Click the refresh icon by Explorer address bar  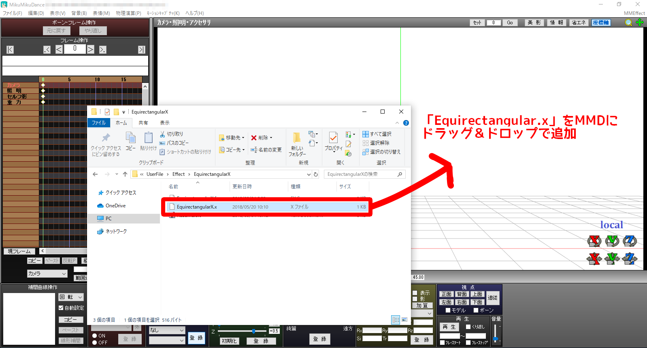point(316,174)
